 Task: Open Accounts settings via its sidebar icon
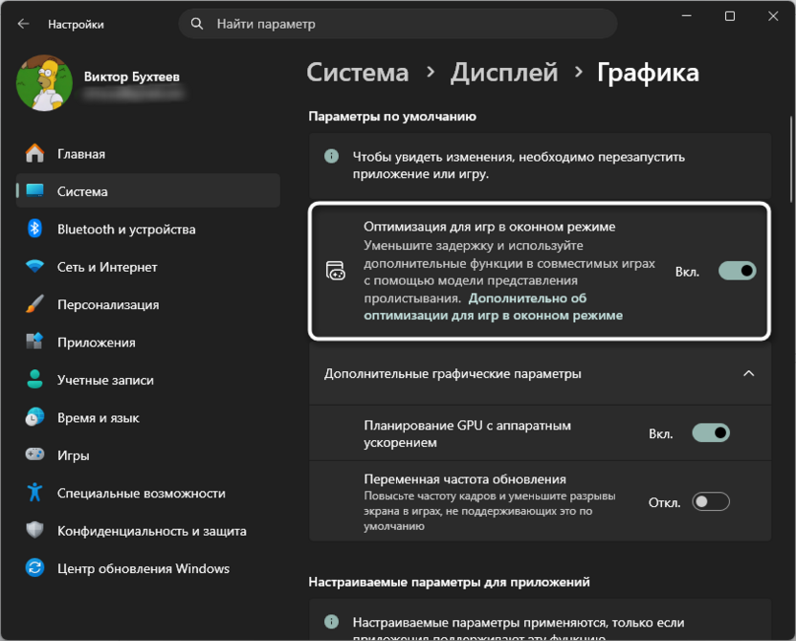(36, 379)
